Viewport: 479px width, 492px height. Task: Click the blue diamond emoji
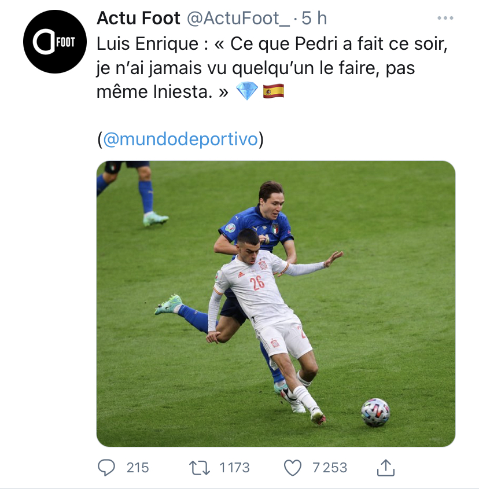(247, 91)
